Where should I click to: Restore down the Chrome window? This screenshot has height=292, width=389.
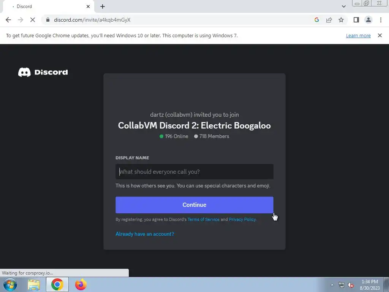367,3
